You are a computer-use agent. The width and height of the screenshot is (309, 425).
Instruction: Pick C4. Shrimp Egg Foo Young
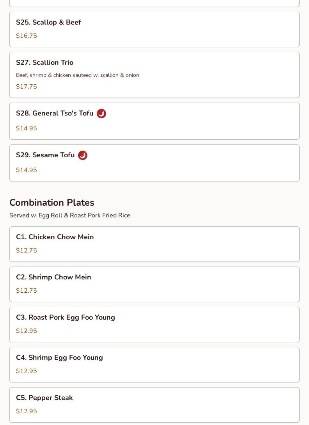coord(59,358)
